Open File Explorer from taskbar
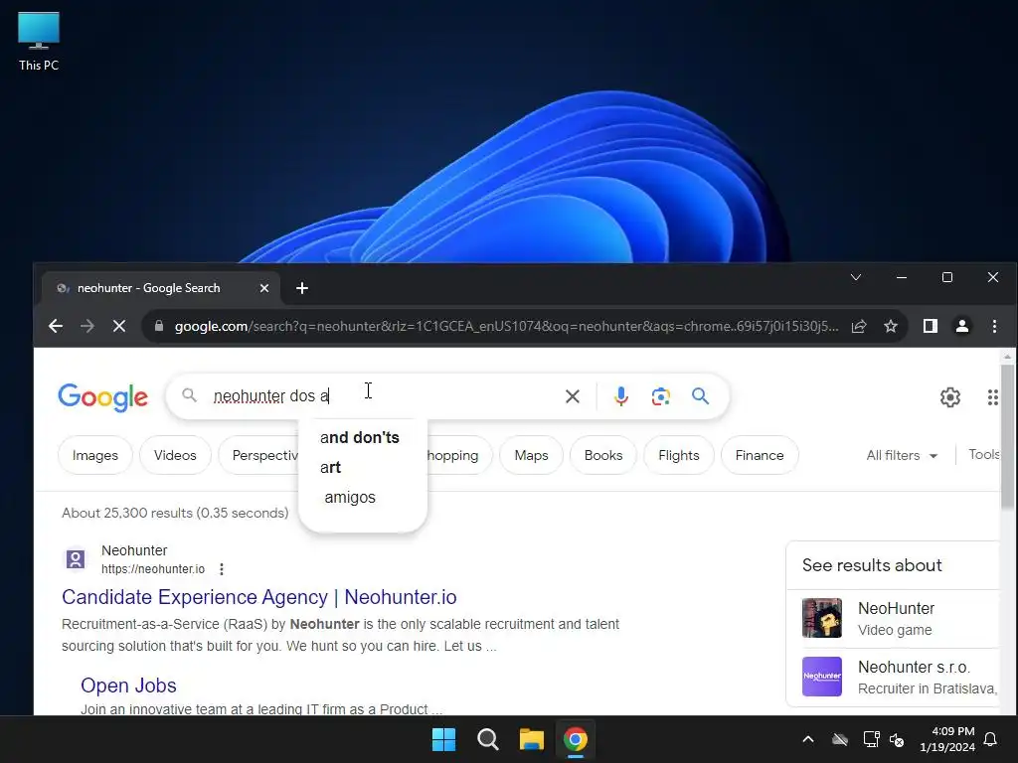1018x763 pixels. 531,739
